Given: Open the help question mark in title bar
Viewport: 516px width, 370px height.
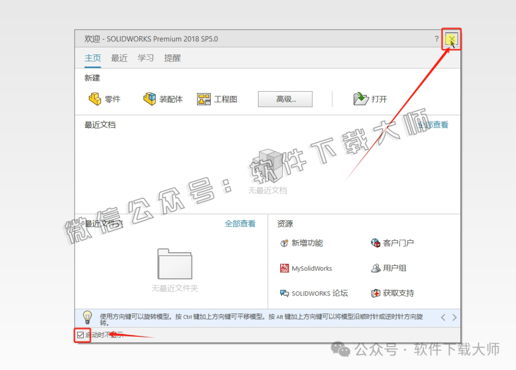Looking at the screenshot, I should 436,39.
